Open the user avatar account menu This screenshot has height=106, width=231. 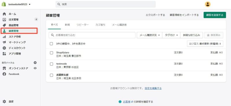[x=208, y=4]
